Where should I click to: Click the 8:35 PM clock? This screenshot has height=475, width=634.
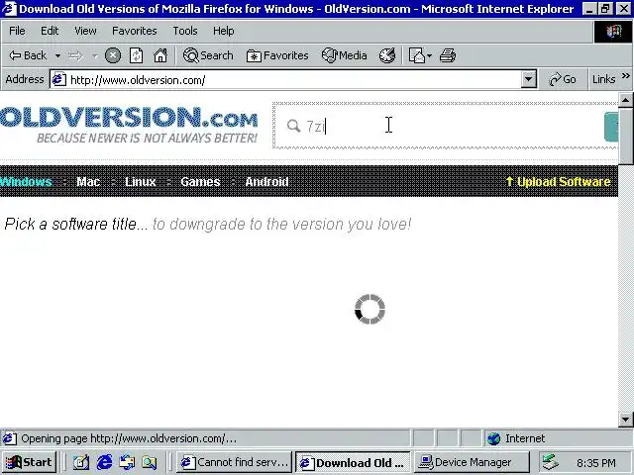(596, 462)
